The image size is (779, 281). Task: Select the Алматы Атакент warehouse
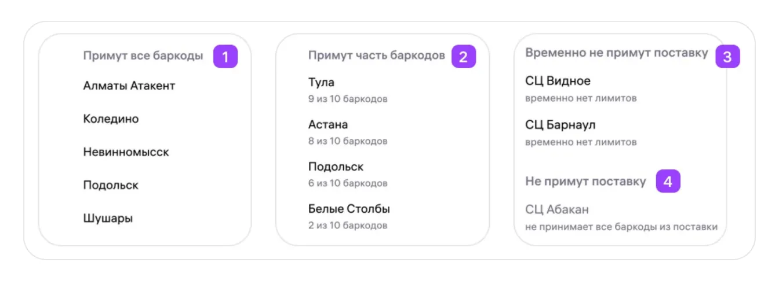(129, 86)
